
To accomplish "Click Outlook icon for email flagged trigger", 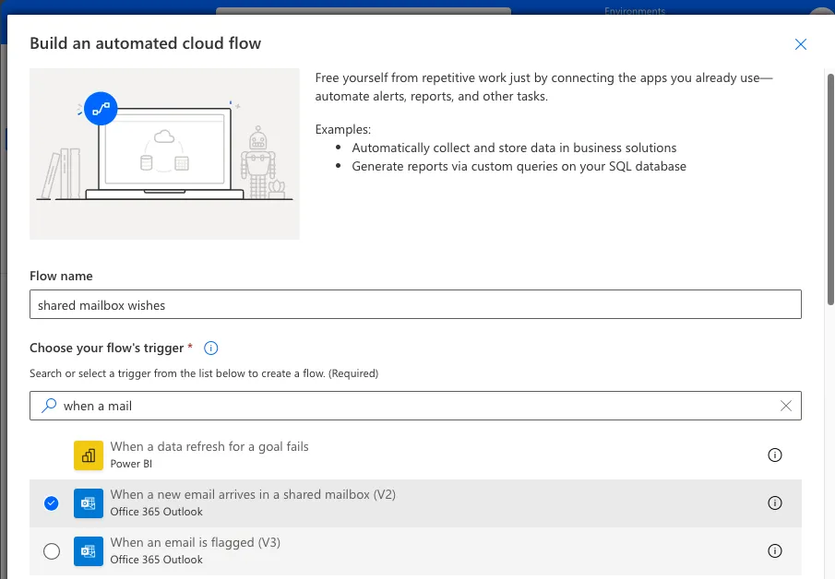I will pos(89,551).
